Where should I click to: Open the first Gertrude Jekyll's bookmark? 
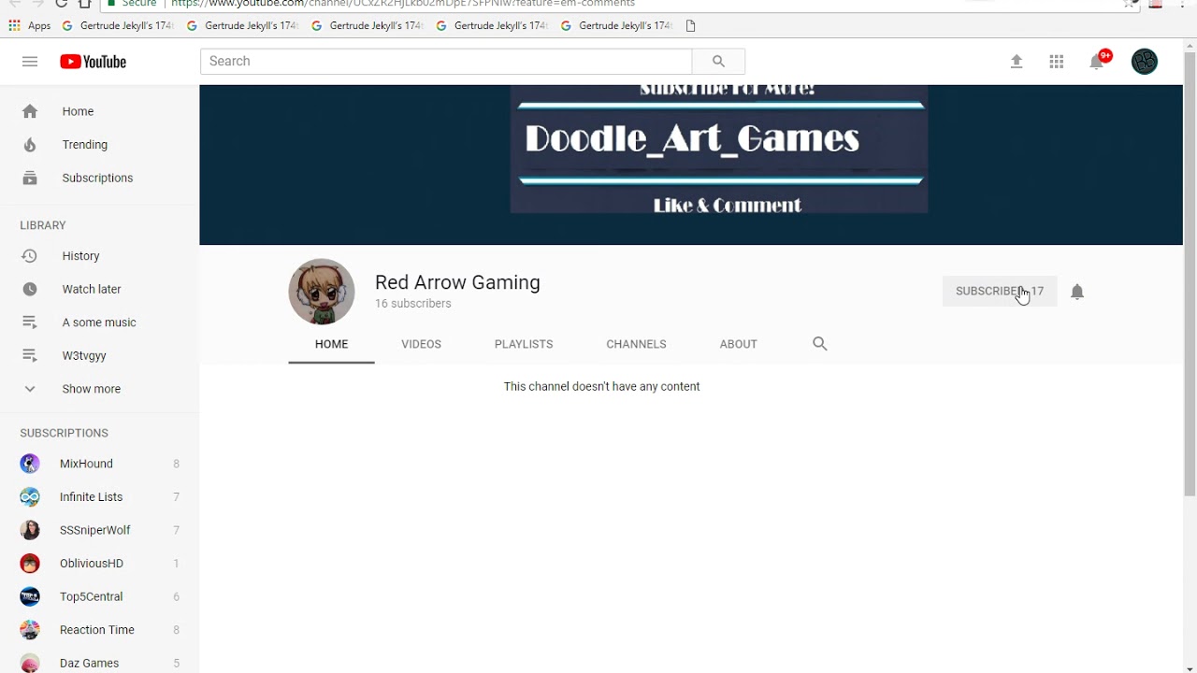118,25
